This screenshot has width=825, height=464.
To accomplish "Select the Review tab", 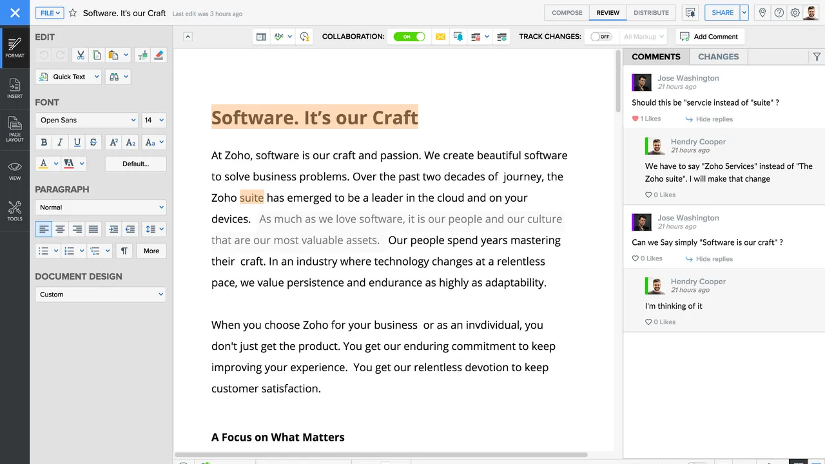I will (x=608, y=13).
